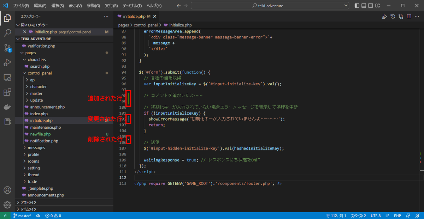The width and height of the screenshot is (424, 219).
Task: Open Source Control view with badge 2
Action: pyautogui.click(x=7, y=48)
